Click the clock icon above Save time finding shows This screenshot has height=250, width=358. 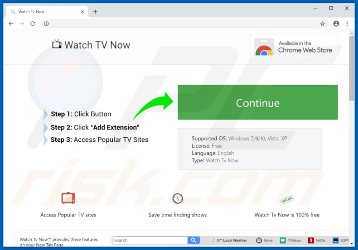click(178, 198)
